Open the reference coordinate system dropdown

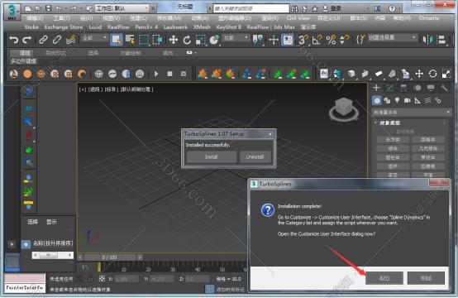point(235,38)
